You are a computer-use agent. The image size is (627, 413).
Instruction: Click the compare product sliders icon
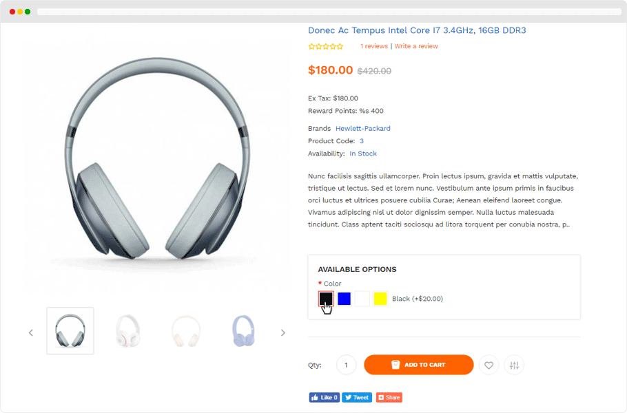(514, 365)
